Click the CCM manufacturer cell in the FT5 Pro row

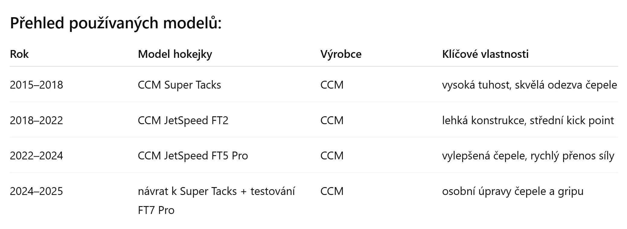coord(332,156)
